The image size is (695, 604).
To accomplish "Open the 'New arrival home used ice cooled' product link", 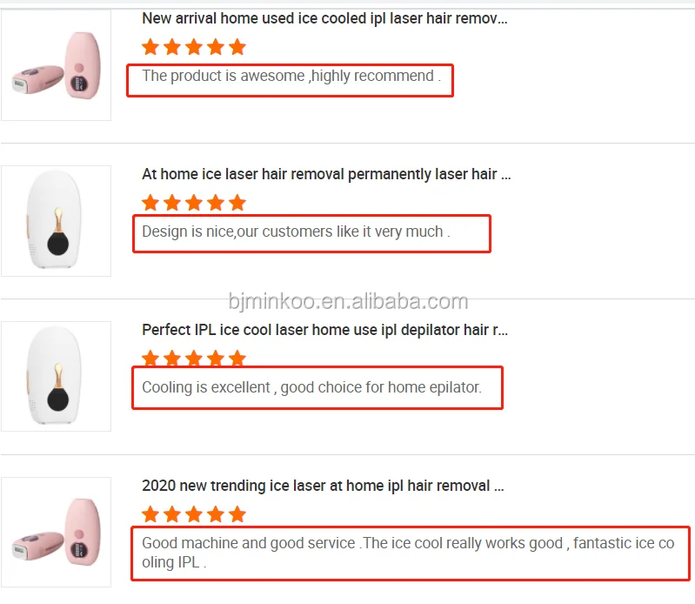I will (324, 18).
